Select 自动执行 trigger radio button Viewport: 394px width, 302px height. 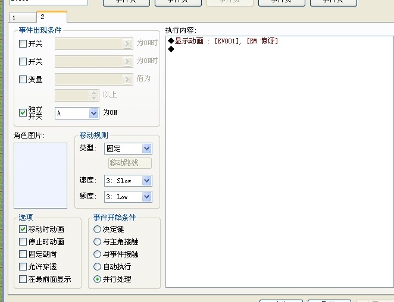[97, 266]
